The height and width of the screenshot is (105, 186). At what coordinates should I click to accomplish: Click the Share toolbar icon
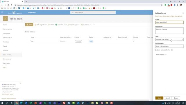49,24
